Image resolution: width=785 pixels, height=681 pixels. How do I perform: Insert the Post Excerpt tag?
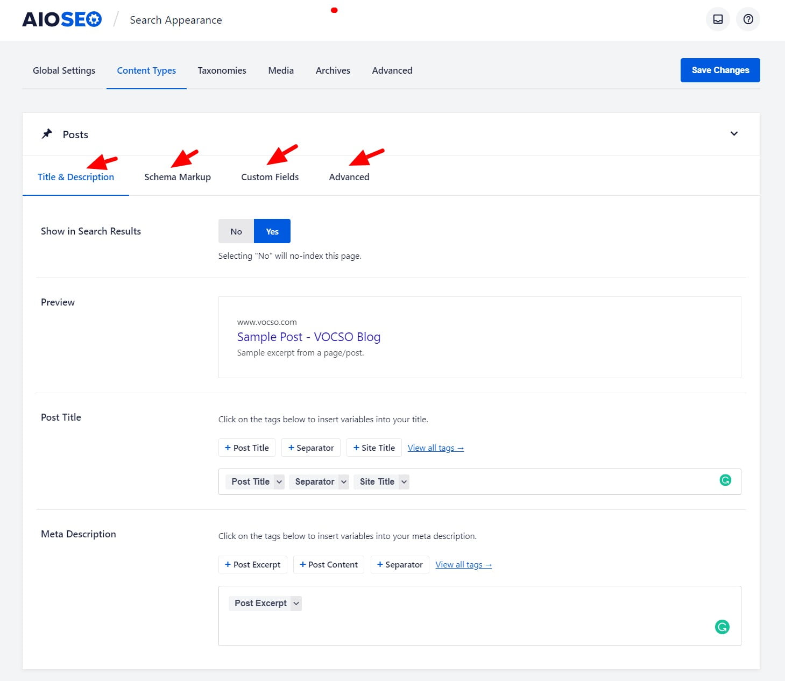(x=253, y=564)
